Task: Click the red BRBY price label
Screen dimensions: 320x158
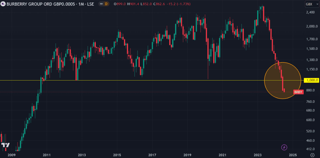Action: 298,92
